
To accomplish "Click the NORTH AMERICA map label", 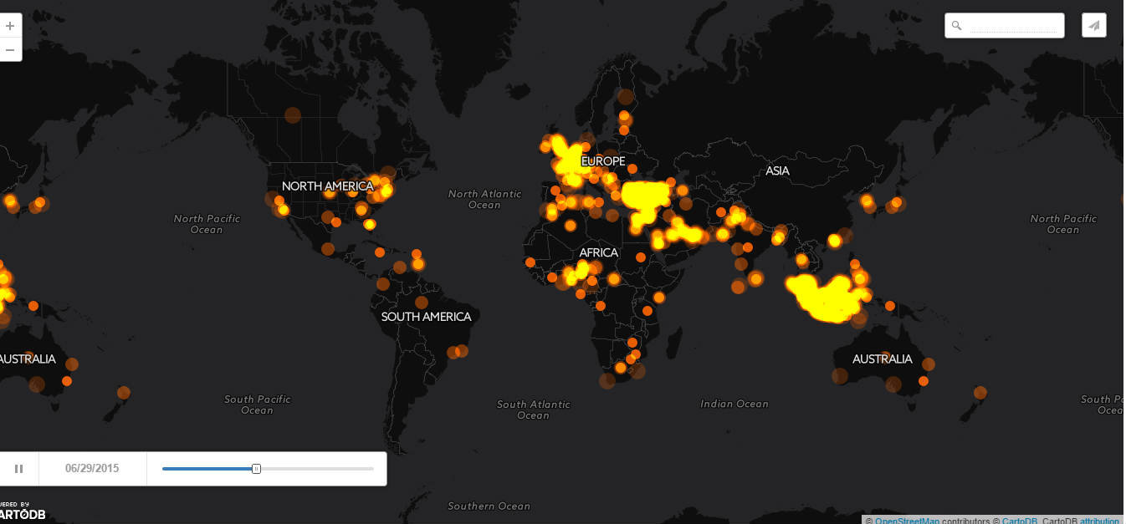I will click(x=327, y=186).
